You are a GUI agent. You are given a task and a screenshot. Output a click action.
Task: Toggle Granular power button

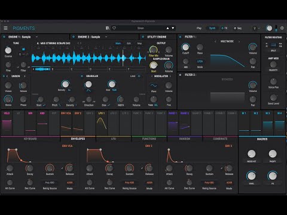click(x=82, y=76)
